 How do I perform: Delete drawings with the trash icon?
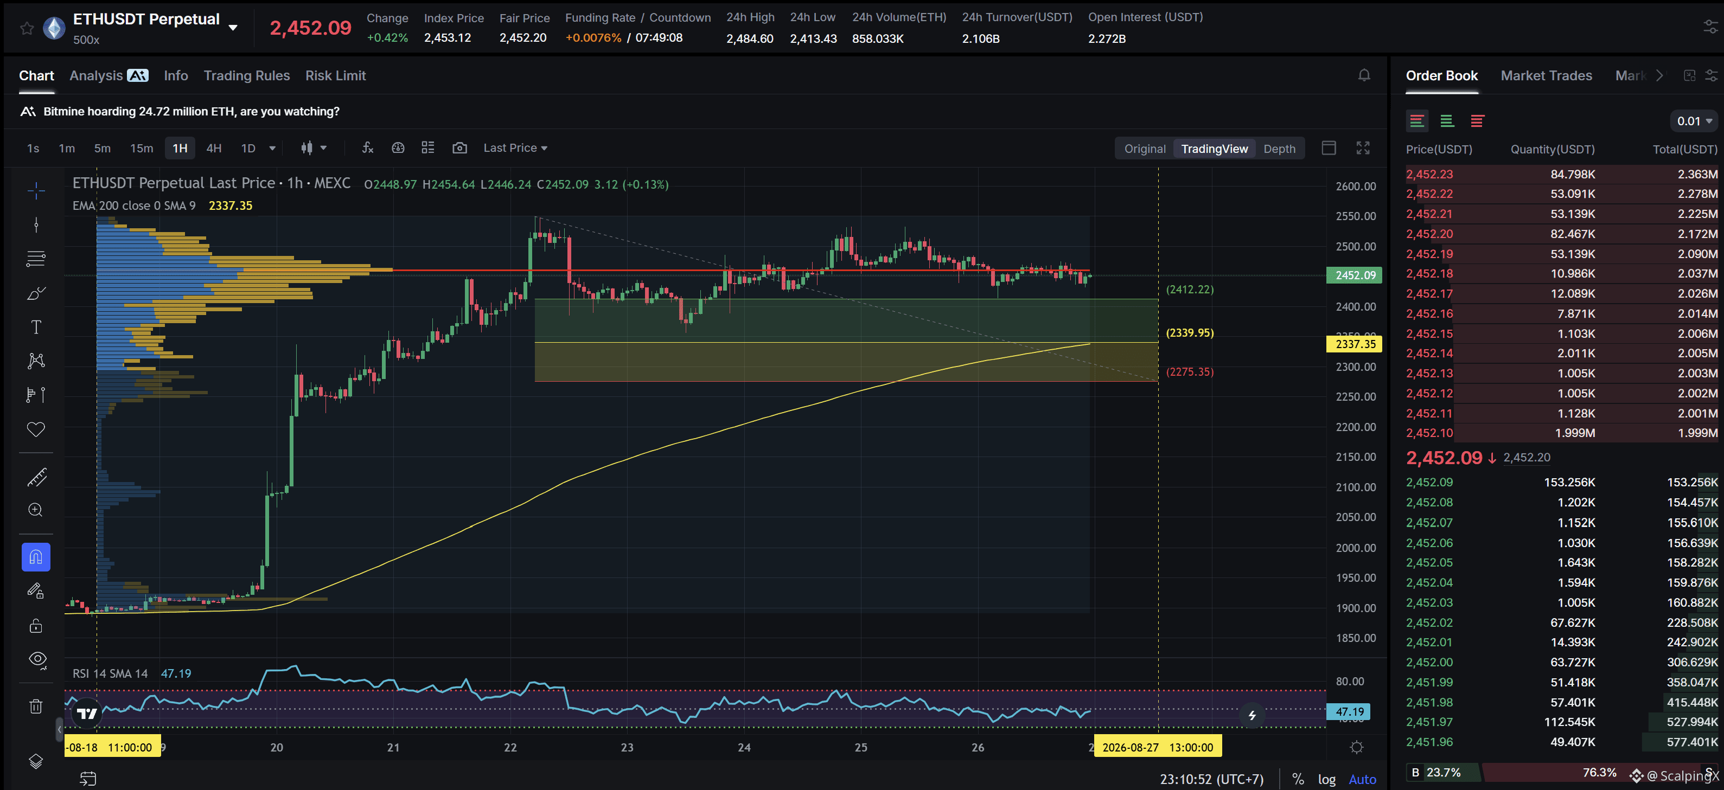point(36,706)
